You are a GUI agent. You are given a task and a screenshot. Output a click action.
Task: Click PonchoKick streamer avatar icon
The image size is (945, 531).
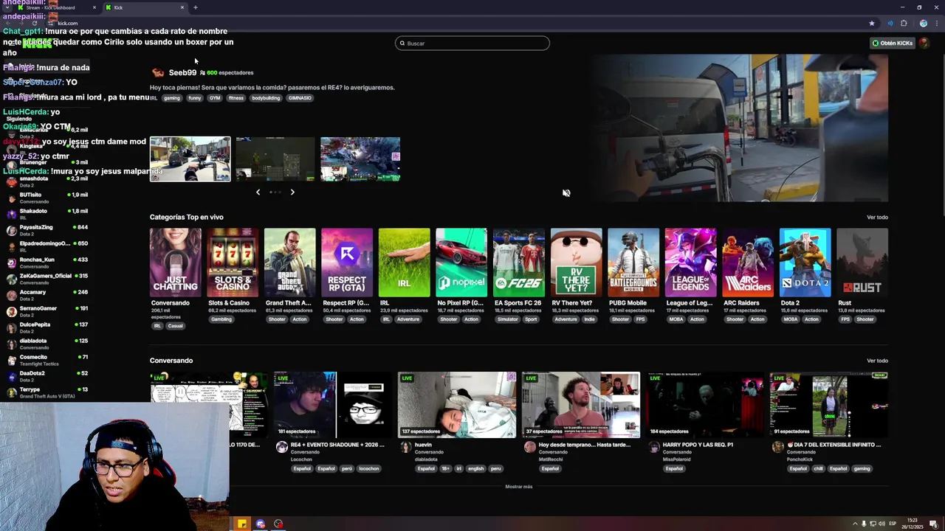click(x=777, y=447)
